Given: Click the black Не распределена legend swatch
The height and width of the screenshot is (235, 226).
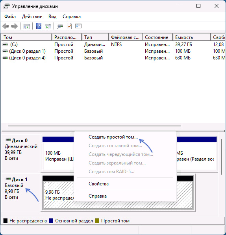Looking at the screenshot, I should (6, 221).
